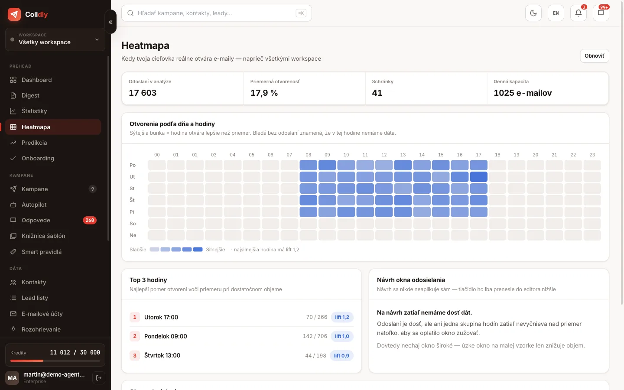Click the MA user avatar
624x390 pixels.
[x=12, y=378]
